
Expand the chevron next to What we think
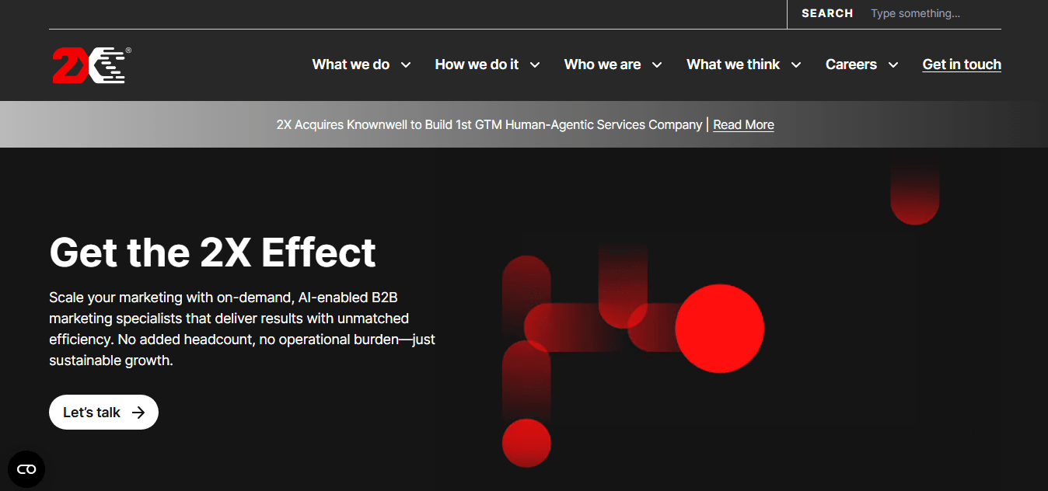coord(796,64)
